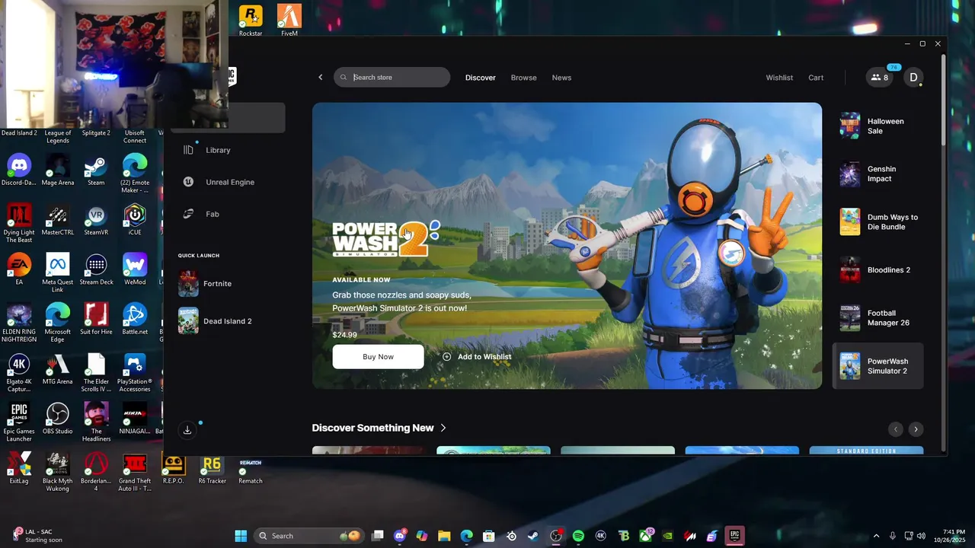Open Steam from the taskbar
The image size is (975, 548).
pyautogui.click(x=533, y=536)
